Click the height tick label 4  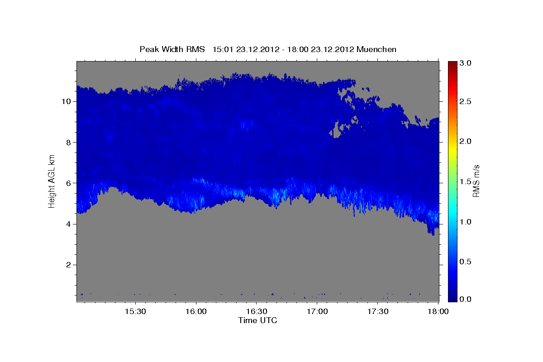(x=69, y=224)
